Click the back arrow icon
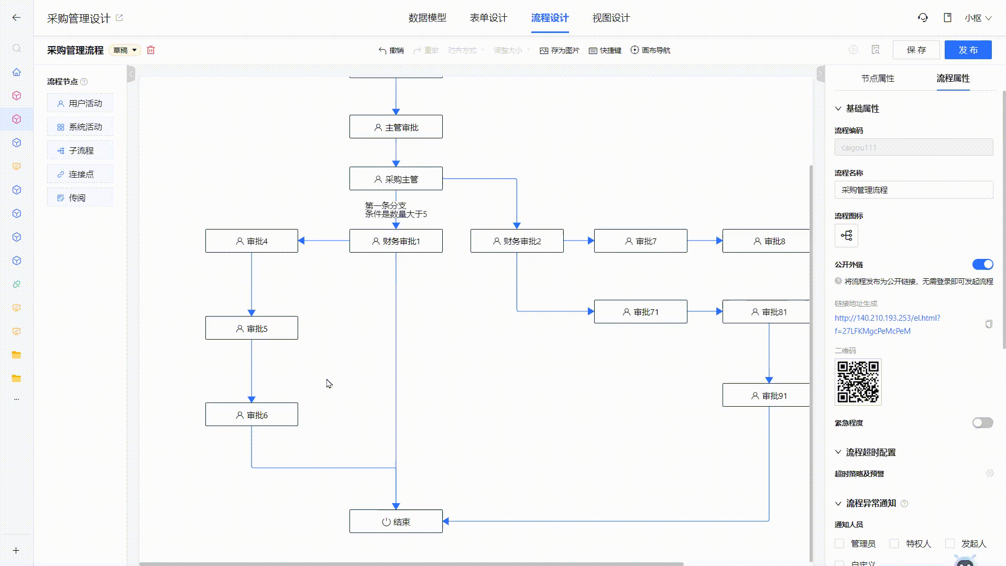1006x566 pixels. 16,18
